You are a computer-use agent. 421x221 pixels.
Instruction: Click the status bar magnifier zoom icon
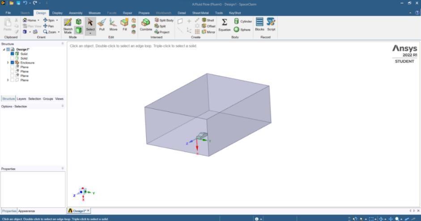[397, 219]
